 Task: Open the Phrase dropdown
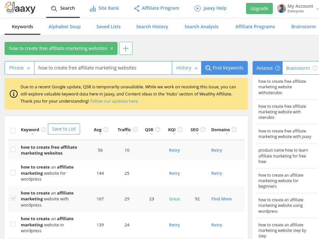pyautogui.click(x=20, y=68)
